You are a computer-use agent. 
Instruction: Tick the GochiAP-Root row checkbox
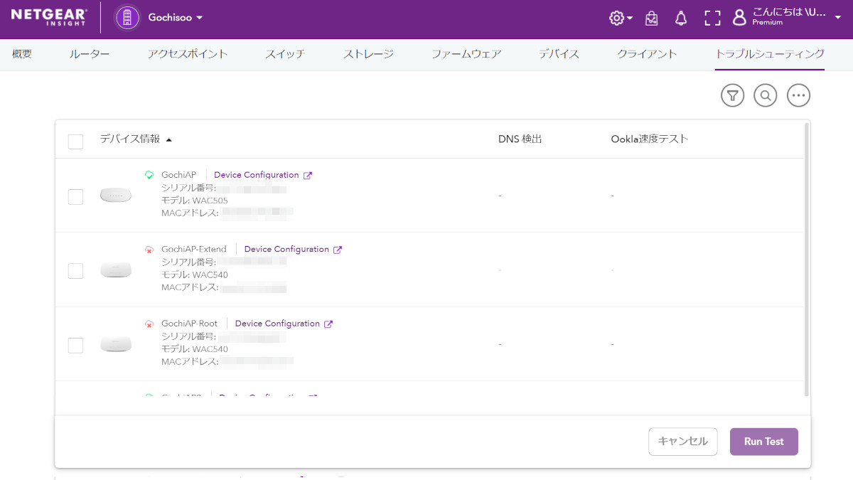tap(75, 346)
